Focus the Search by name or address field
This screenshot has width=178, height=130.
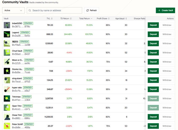pos(54,10)
